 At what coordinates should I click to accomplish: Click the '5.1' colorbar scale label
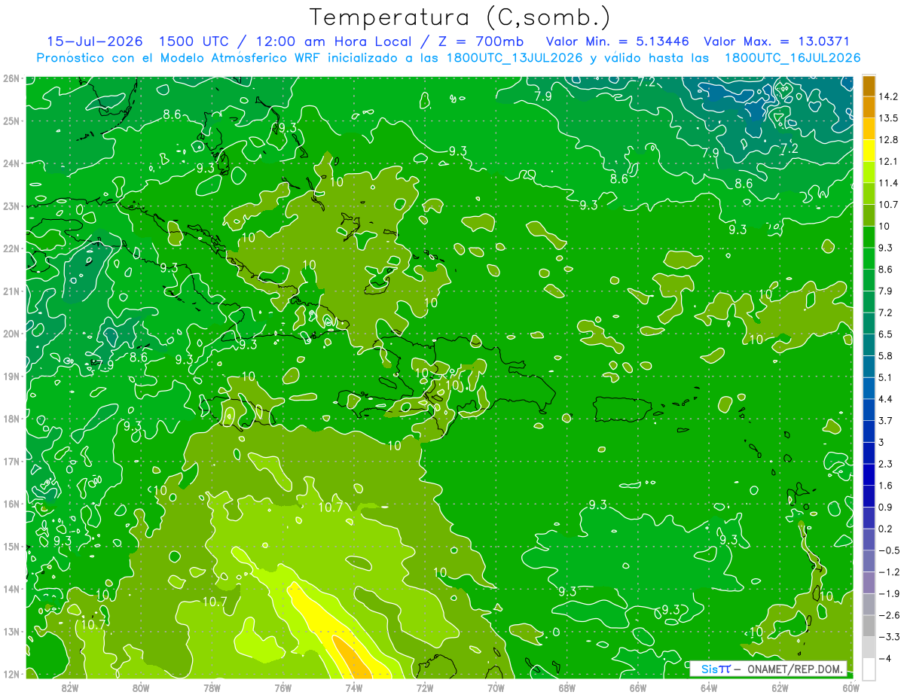point(887,377)
